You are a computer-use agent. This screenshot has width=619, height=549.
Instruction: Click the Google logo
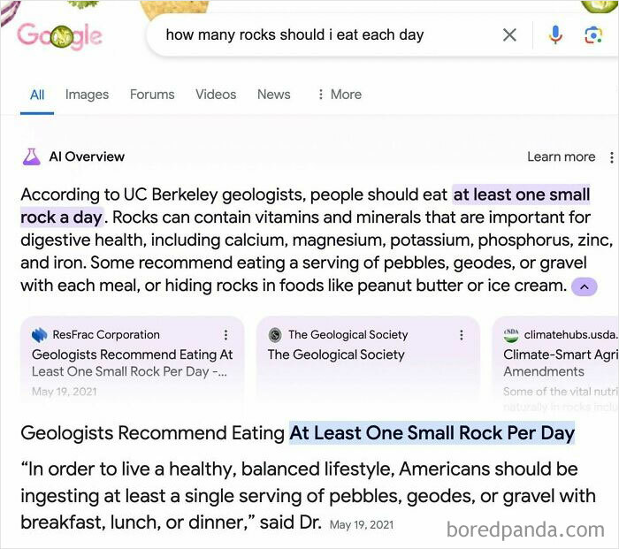coord(58,36)
